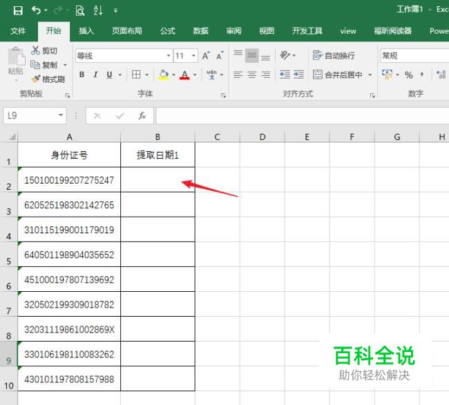Click the Save icon in quick access toolbar
The width and height of the screenshot is (449, 405).
[x=18, y=10]
